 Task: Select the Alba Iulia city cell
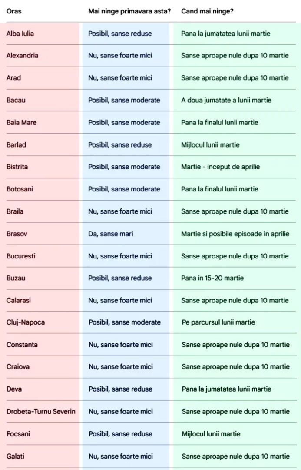pos(20,33)
